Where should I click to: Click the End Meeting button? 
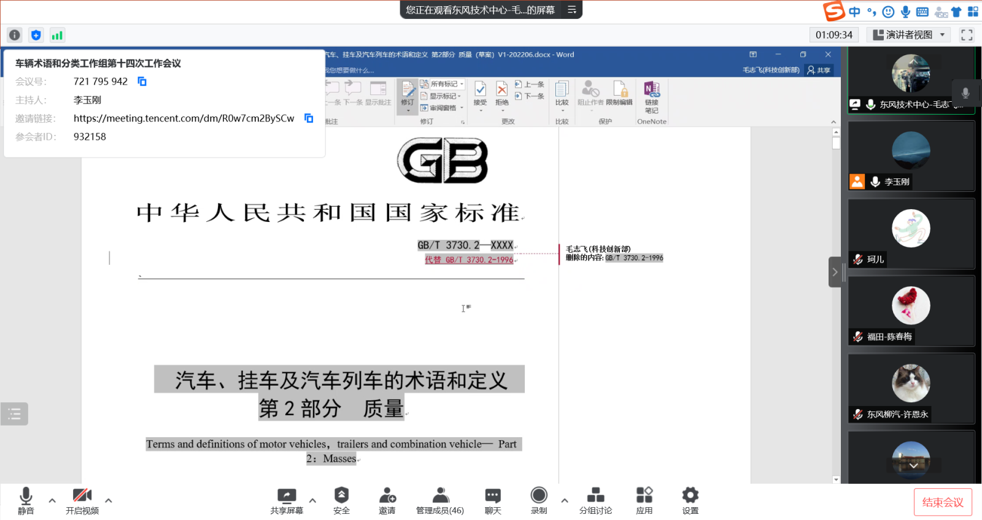942,502
